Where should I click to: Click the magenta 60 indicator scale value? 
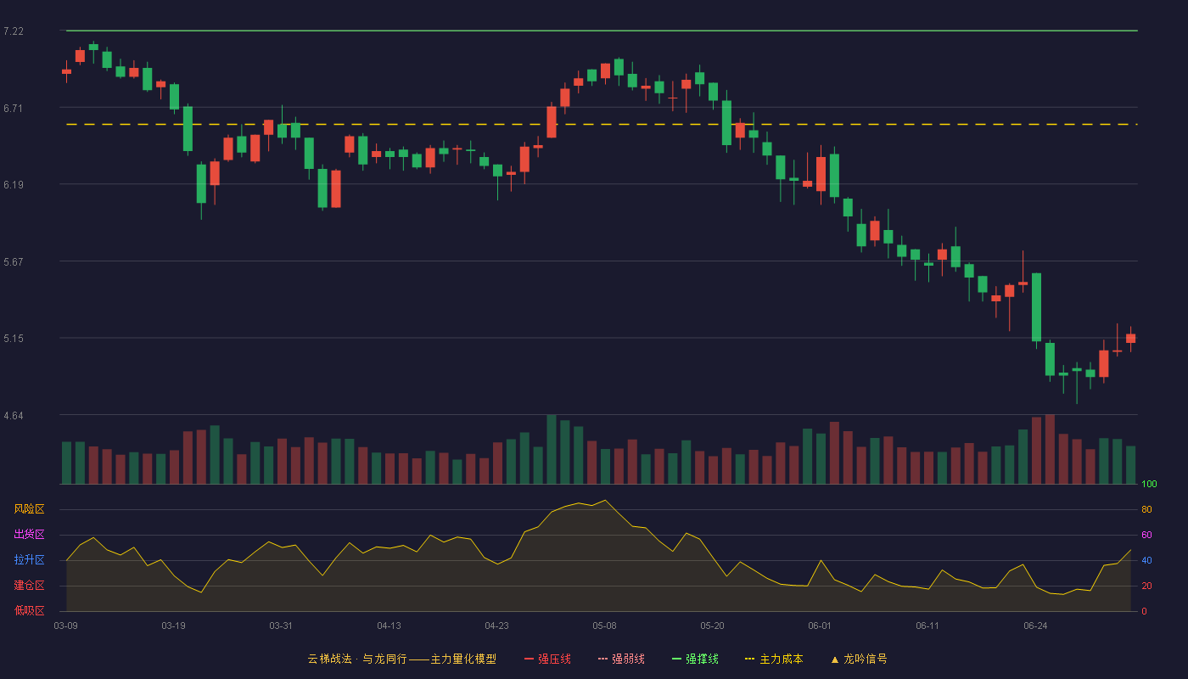[x=1146, y=535]
